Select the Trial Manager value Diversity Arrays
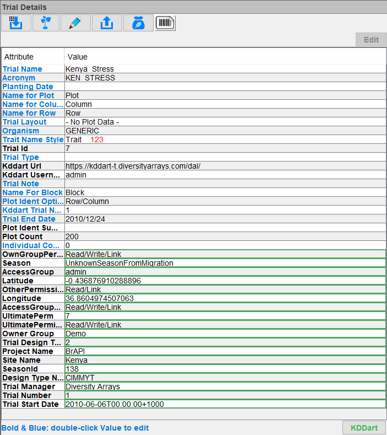Image resolution: width=387 pixels, height=435 pixels. pos(225,386)
